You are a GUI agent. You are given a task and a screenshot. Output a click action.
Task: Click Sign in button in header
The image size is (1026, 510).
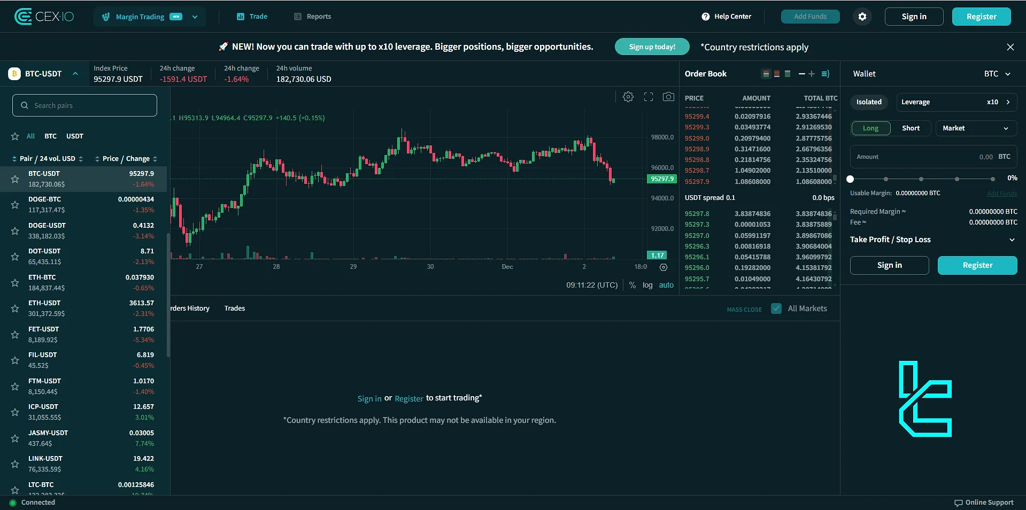[x=914, y=17]
